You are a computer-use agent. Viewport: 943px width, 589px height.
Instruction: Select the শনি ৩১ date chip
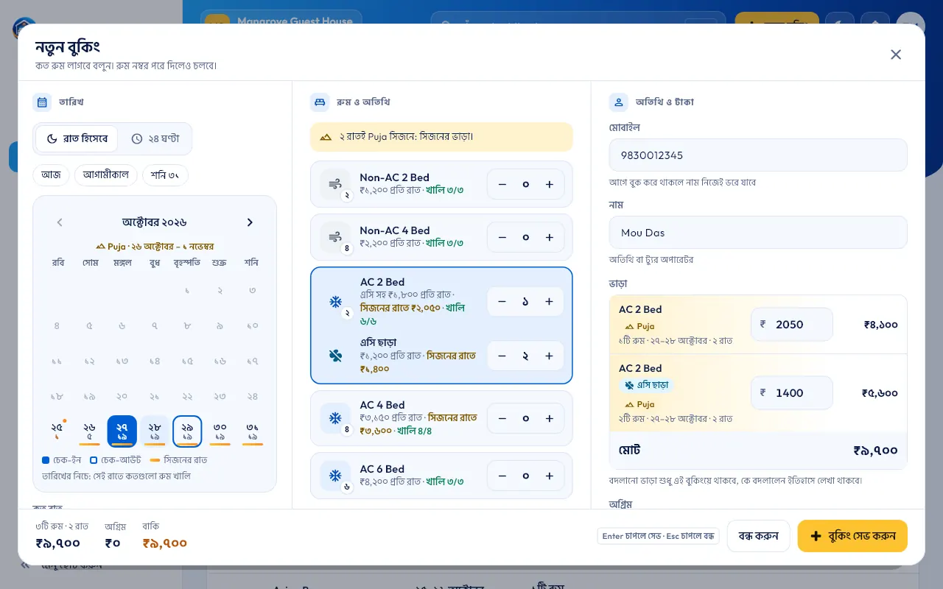[165, 175]
